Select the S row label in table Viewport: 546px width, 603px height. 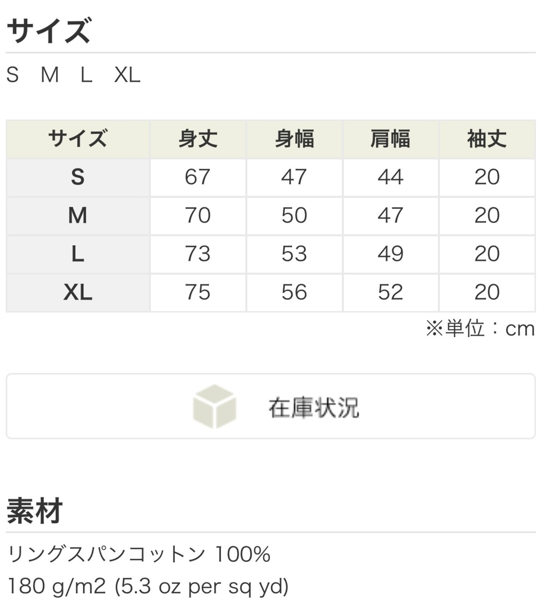78,177
